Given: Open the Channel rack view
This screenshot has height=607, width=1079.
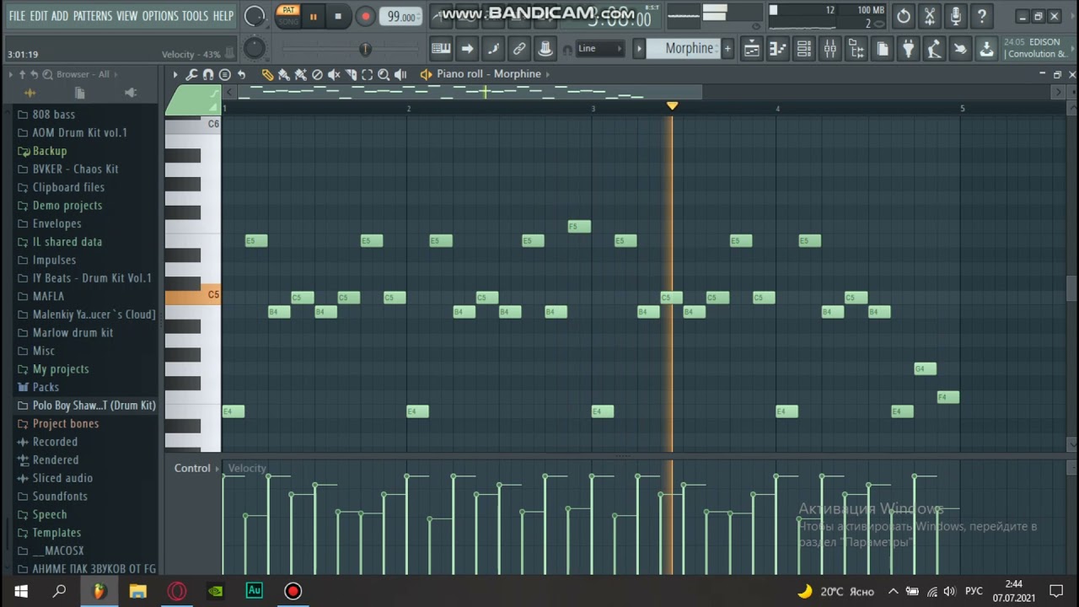Looking at the screenshot, I should pos(803,49).
